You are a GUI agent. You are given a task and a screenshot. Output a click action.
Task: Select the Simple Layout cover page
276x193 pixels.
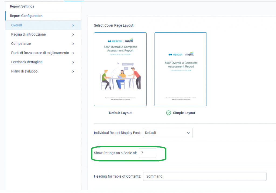180,69
